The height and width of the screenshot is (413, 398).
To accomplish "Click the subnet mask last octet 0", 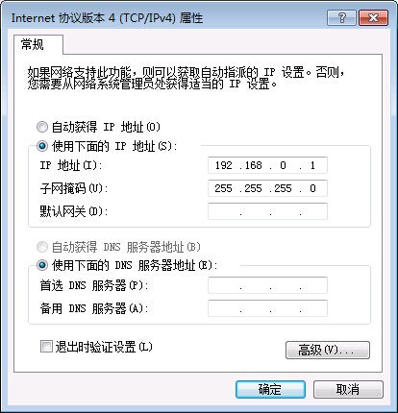I will 312,188.
